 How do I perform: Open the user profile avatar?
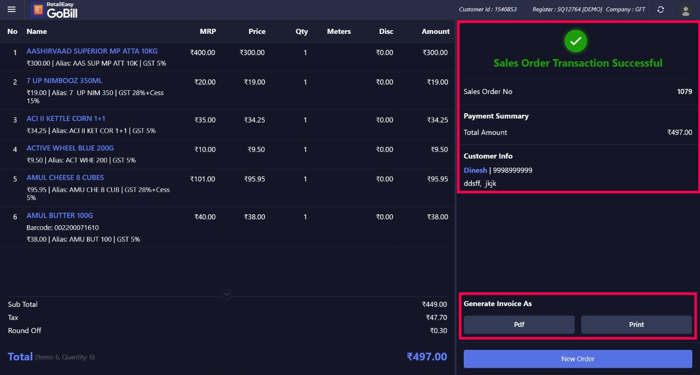click(x=685, y=10)
